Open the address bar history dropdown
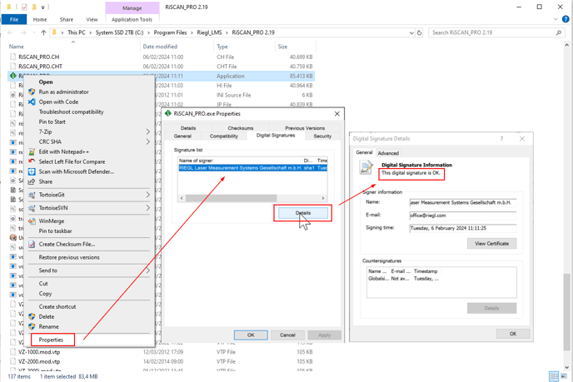Screen dimensions: 573x382 411,33
